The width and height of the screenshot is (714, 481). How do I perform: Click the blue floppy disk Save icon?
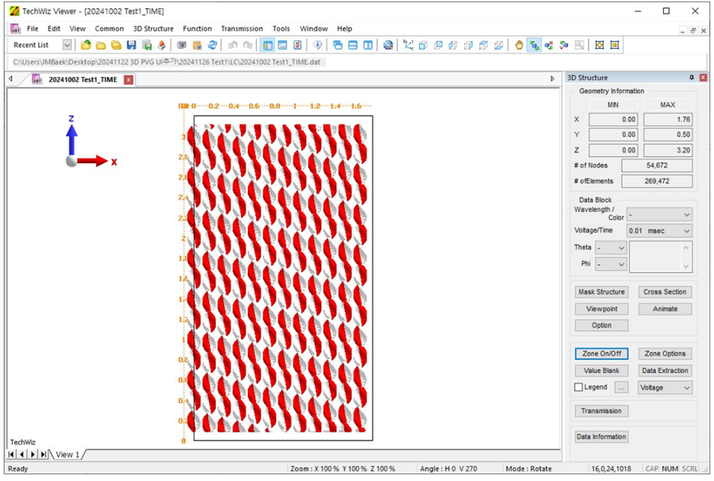(x=131, y=45)
